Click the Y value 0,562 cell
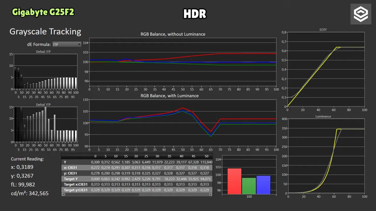This screenshot has height=211, width=376. click(116, 162)
